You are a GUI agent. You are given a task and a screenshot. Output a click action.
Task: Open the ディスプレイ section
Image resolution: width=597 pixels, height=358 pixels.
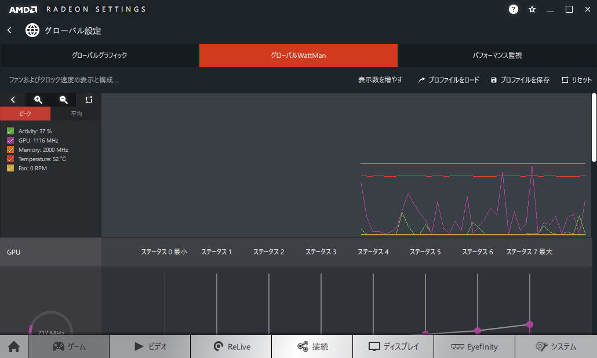point(394,346)
